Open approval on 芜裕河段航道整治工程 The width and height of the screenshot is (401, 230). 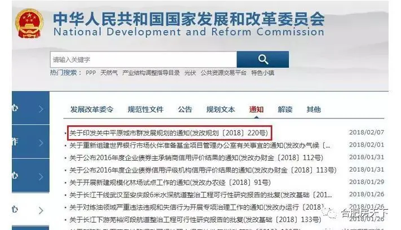[x=195, y=219]
